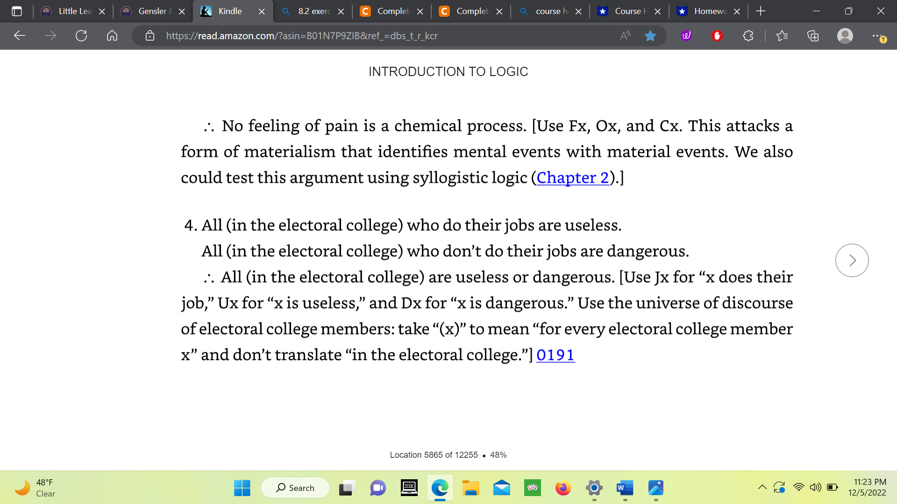Start Read aloud from the toolbar

point(625,35)
